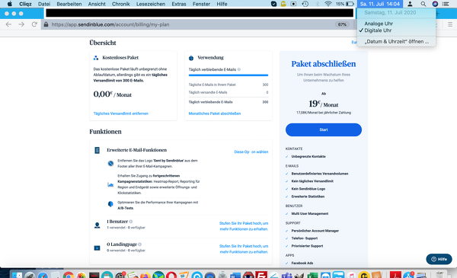The image size is (457, 278).
Task: Click the Kostenloses Paket icon
Action: [x=96, y=58]
